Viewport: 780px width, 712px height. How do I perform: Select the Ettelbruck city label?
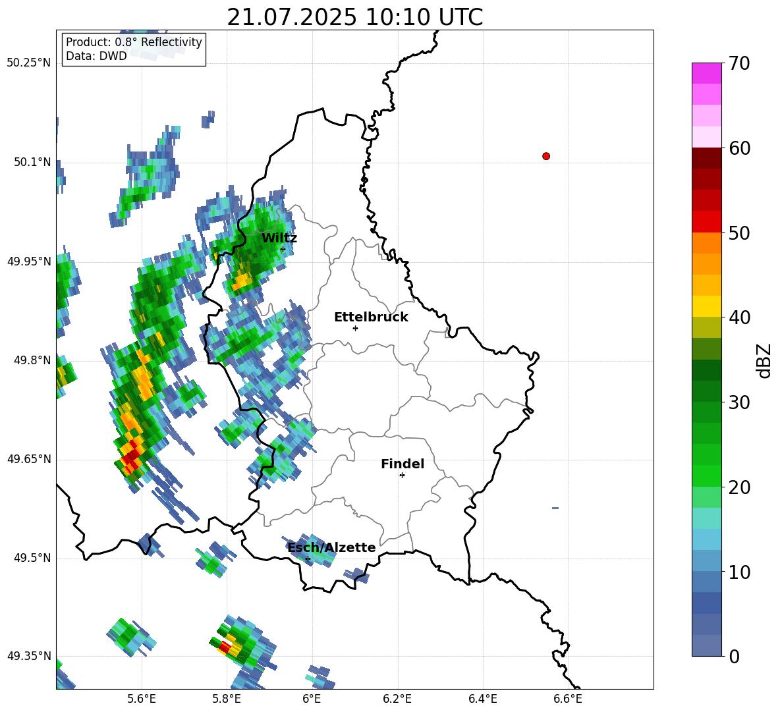point(371,317)
